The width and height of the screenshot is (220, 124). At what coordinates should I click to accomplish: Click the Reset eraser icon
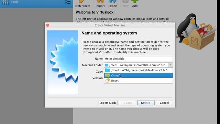108,81
